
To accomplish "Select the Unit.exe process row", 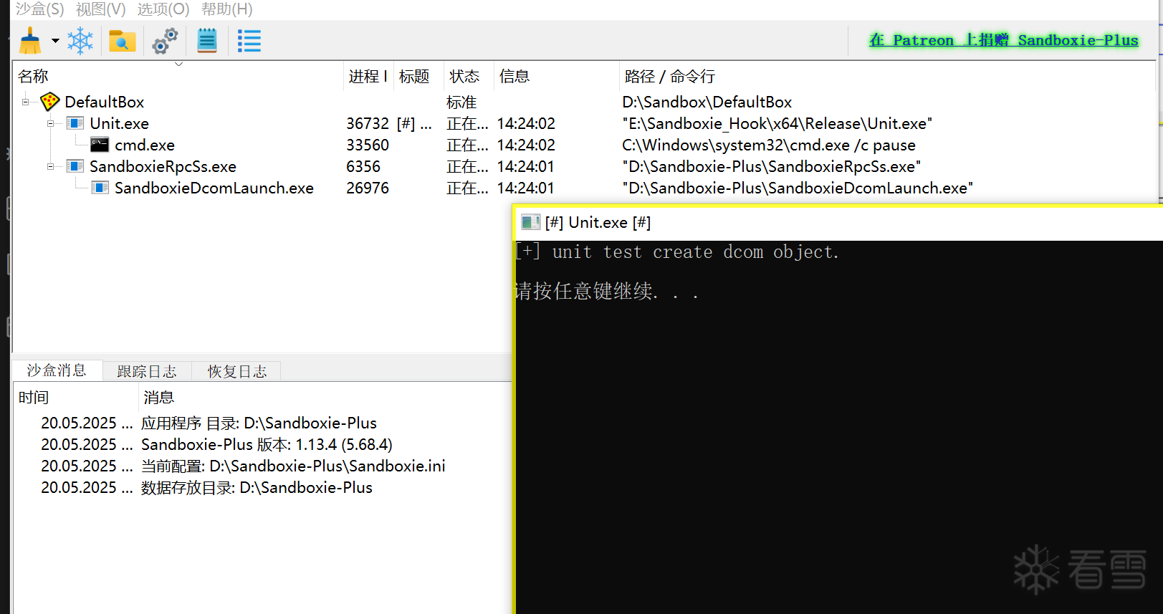I will (x=584, y=123).
